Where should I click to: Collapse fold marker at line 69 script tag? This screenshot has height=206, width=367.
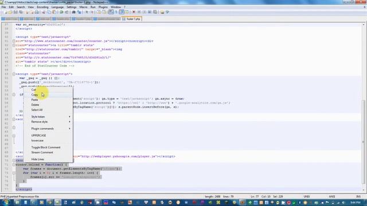[x=14, y=74]
